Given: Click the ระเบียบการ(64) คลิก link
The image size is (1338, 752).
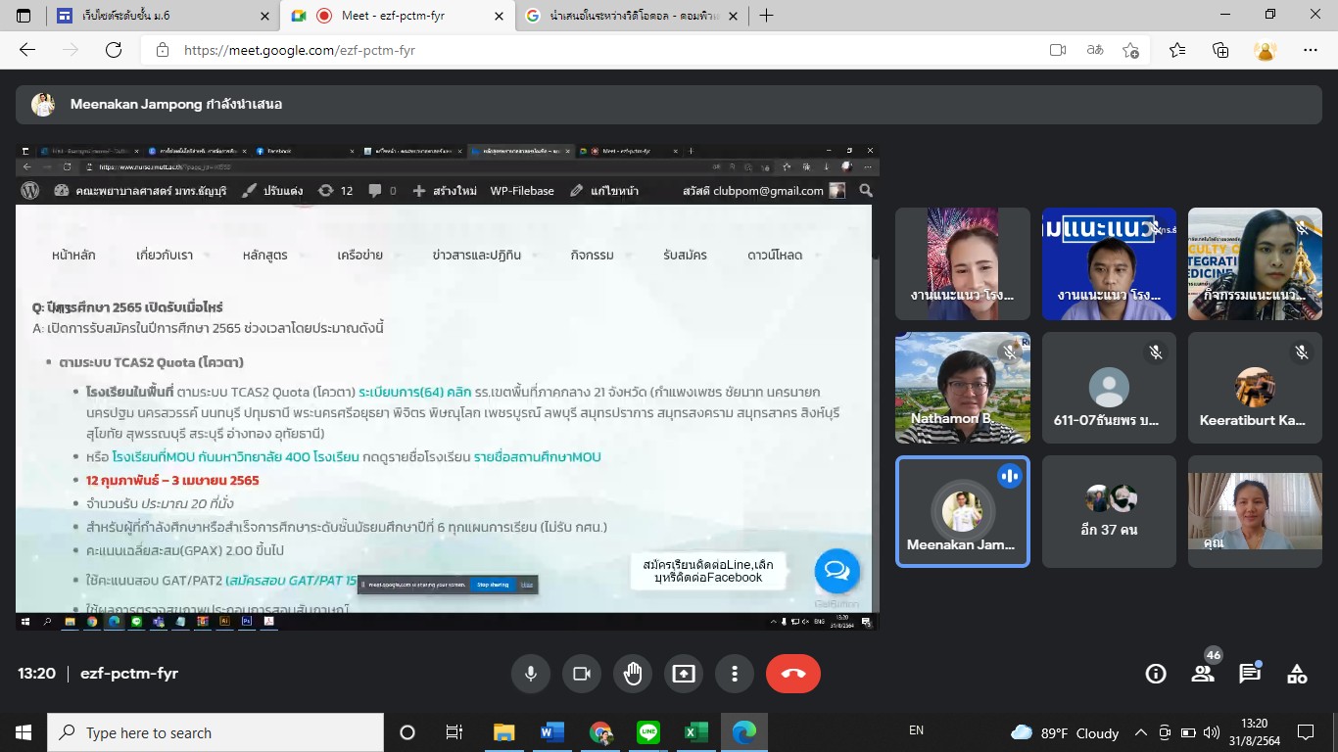Looking at the screenshot, I should (415, 392).
